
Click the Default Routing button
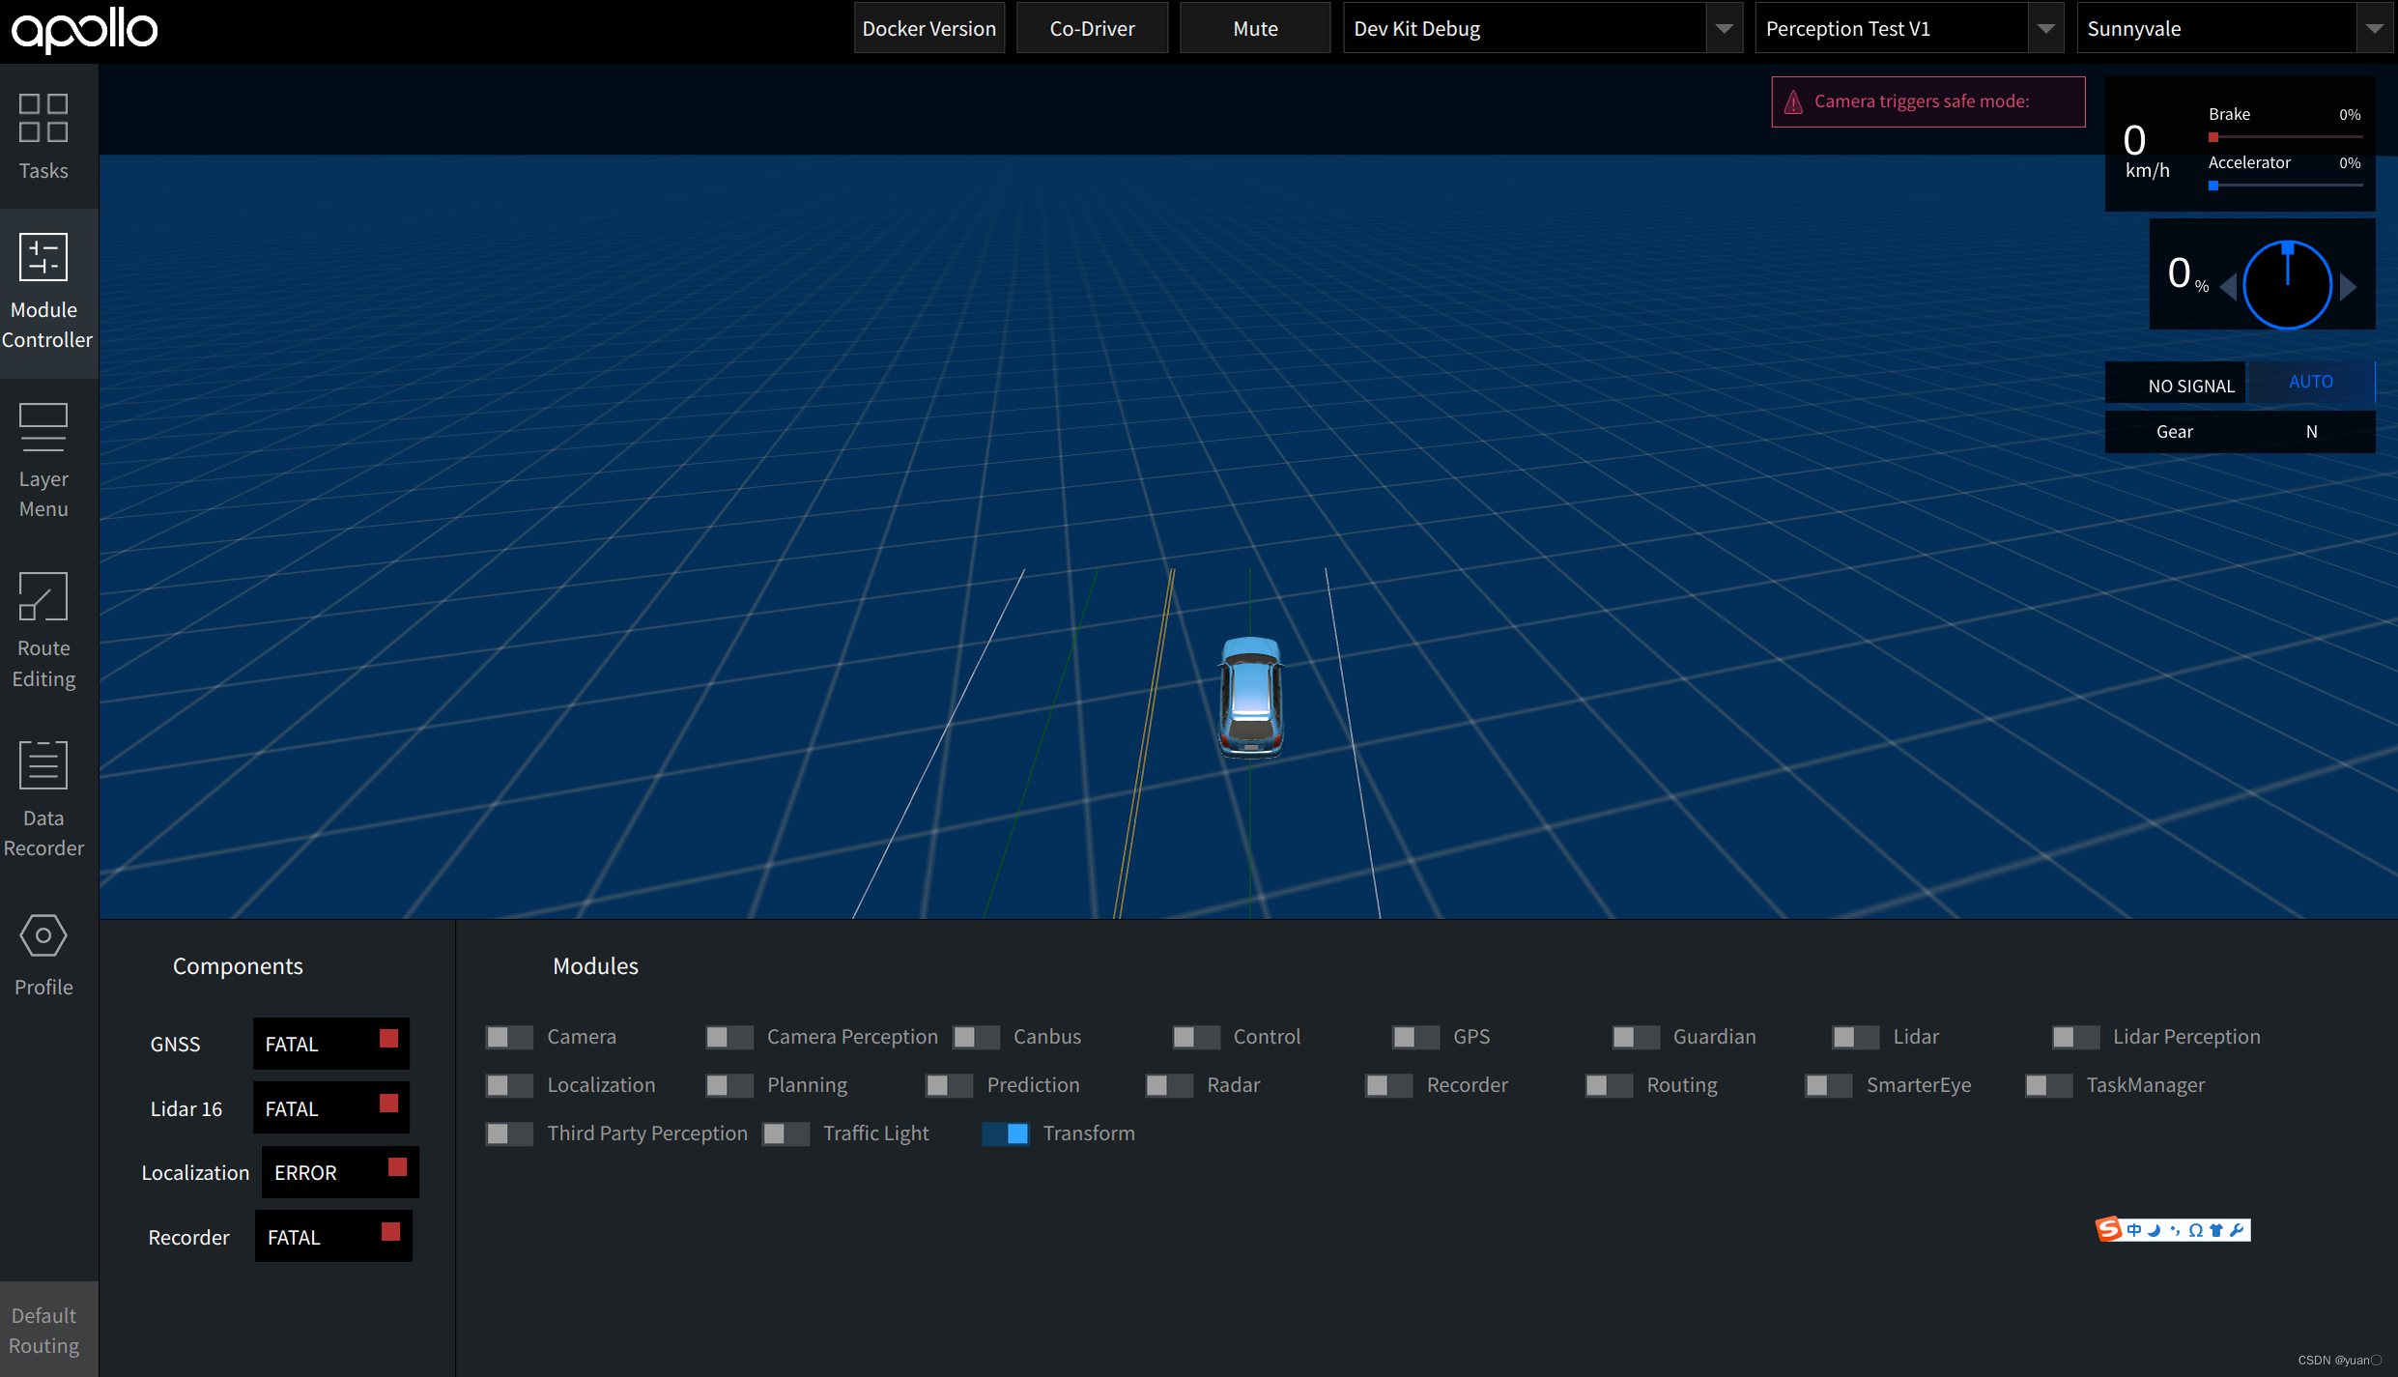tap(44, 1330)
